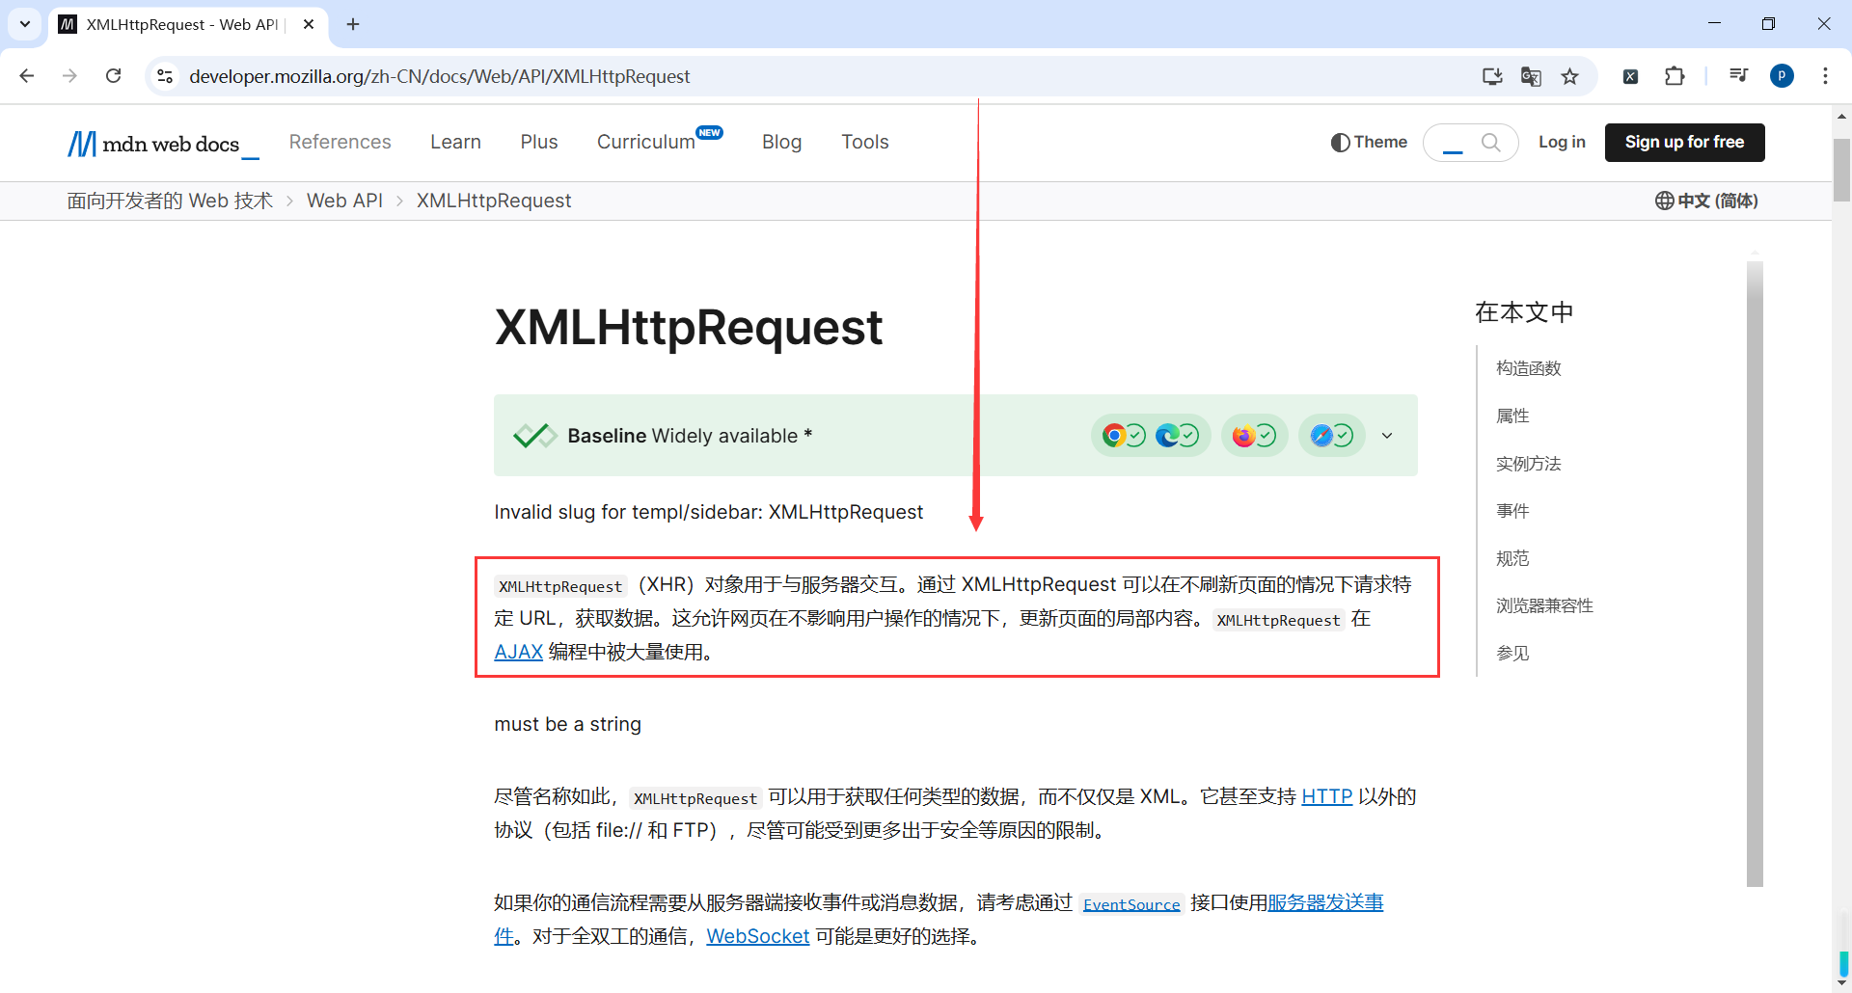Jump to 浏览器兼容性 section

pos(1544,606)
